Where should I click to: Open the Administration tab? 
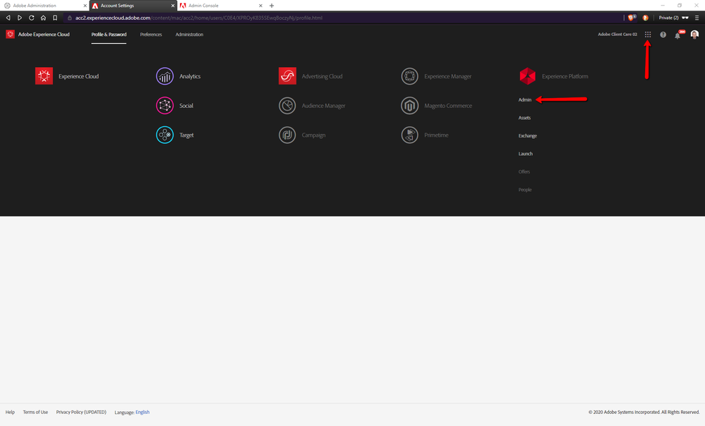point(189,35)
